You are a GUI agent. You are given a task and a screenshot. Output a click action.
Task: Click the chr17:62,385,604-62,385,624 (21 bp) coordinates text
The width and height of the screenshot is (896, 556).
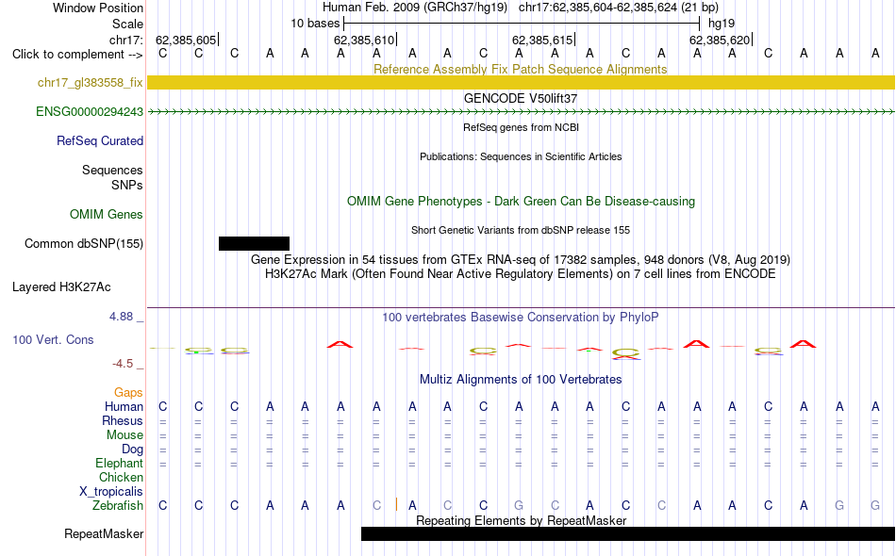tap(619, 8)
